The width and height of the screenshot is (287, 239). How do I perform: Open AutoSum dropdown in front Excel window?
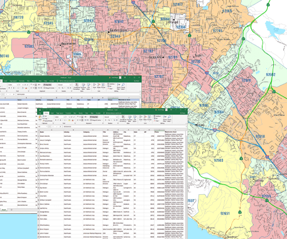162,116
